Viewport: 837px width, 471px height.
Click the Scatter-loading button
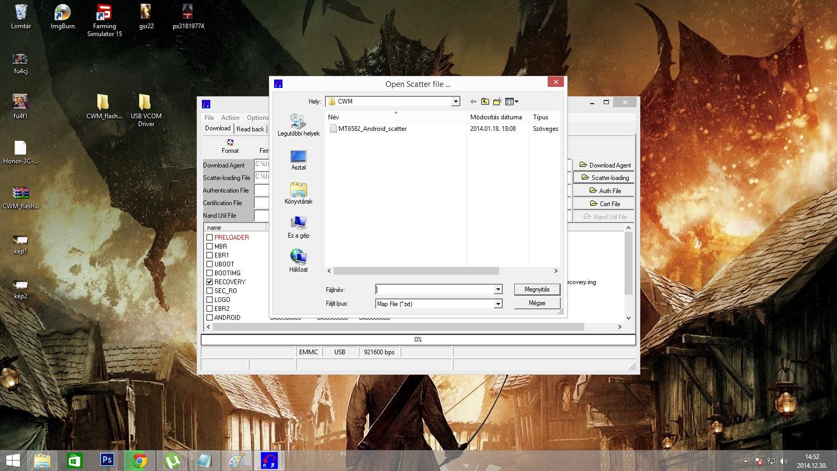coord(604,178)
